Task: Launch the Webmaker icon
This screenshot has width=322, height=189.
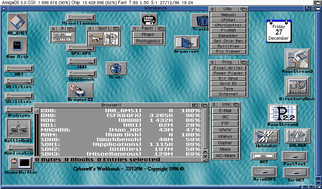Action: (267, 136)
